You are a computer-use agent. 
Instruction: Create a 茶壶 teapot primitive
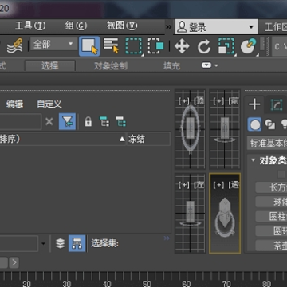[271, 246]
